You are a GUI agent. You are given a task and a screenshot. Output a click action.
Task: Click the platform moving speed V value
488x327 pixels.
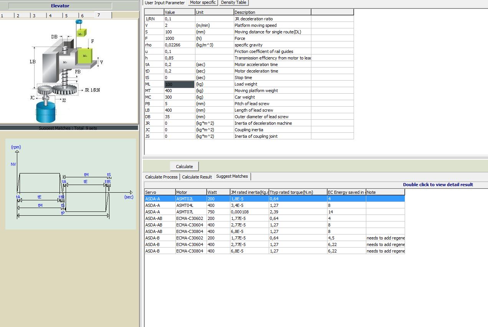pos(179,25)
